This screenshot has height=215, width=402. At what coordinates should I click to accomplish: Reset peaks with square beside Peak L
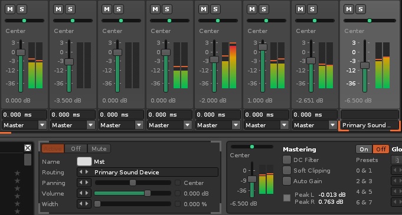287,197
